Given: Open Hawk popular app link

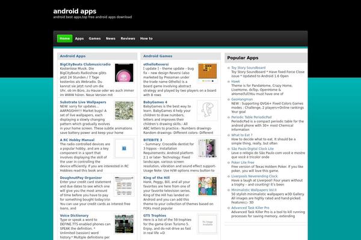Looking at the screenshot, I should [235, 82].
